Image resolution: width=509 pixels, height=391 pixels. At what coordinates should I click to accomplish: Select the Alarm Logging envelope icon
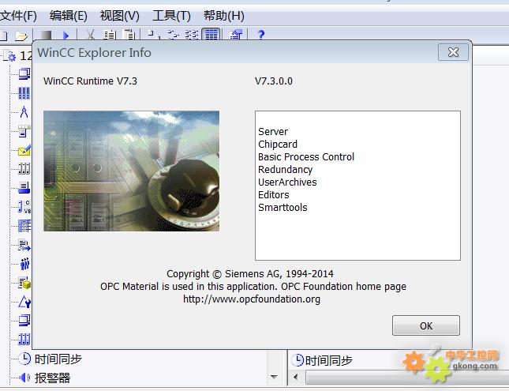coord(24,150)
